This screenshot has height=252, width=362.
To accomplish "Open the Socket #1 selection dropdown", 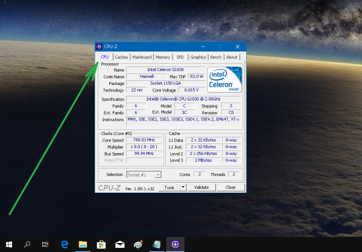I will coord(144,175).
